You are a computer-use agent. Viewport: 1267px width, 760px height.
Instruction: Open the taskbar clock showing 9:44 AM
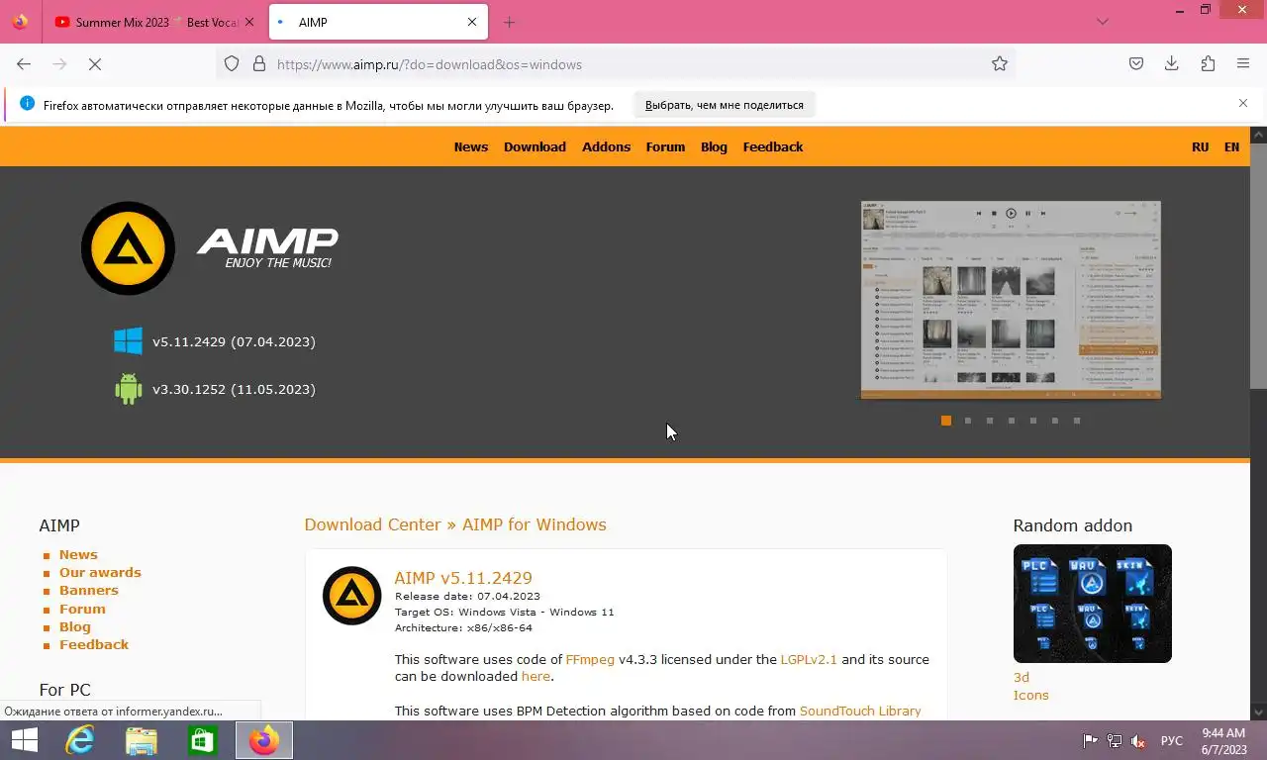[x=1223, y=741]
